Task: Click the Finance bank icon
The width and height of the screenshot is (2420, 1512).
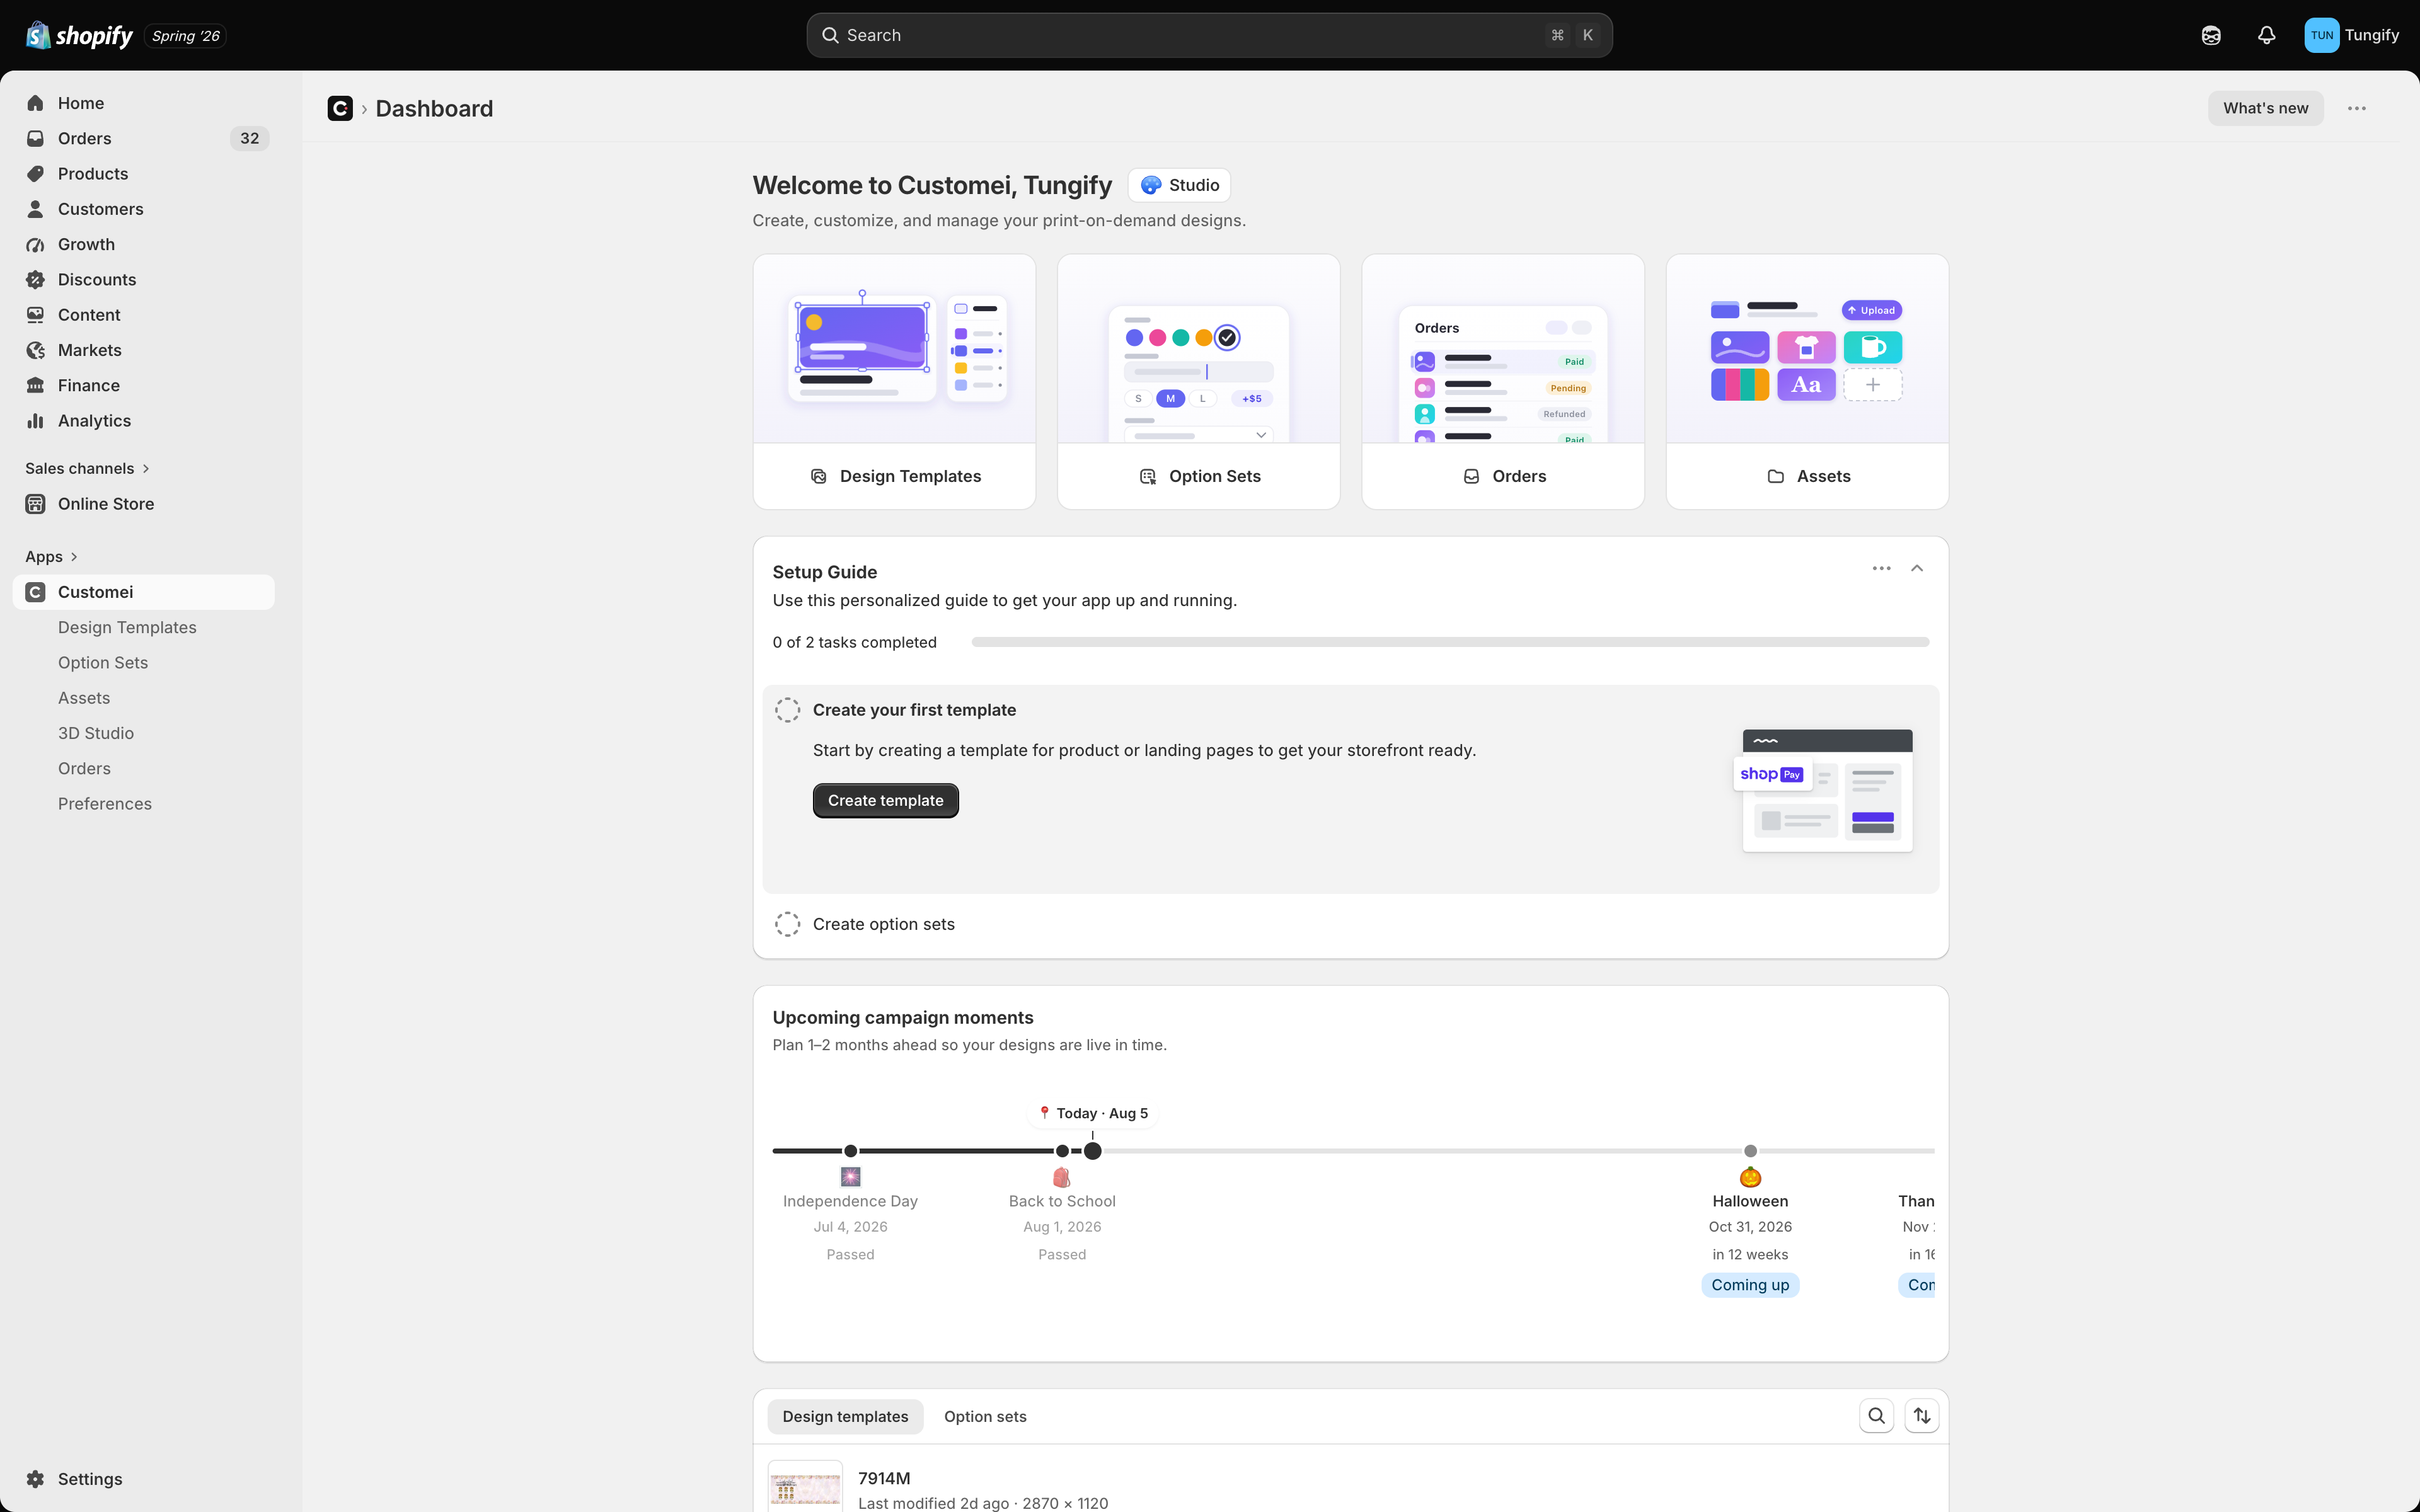Action: pos(35,385)
